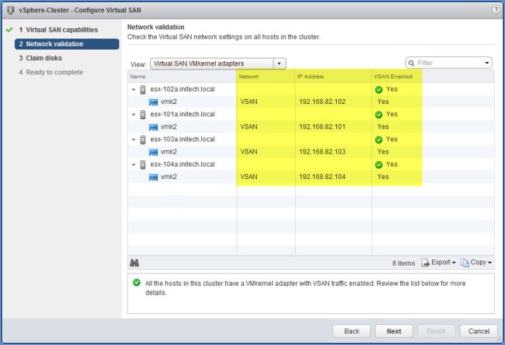The height and width of the screenshot is (345, 505).
Task: Click green checkmark beside Virtual SAN capabilities step
Action: coord(9,30)
